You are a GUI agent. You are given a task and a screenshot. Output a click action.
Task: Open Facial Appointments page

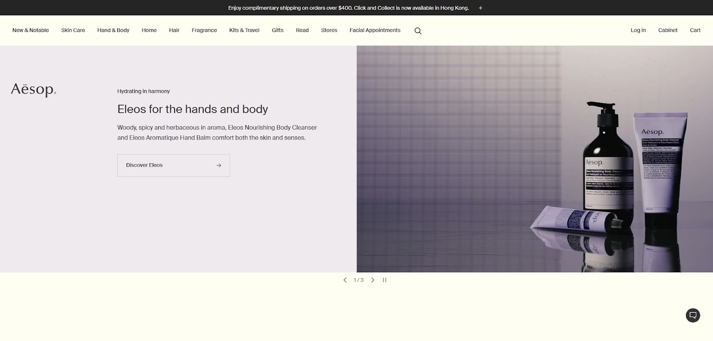pyautogui.click(x=375, y=30)
